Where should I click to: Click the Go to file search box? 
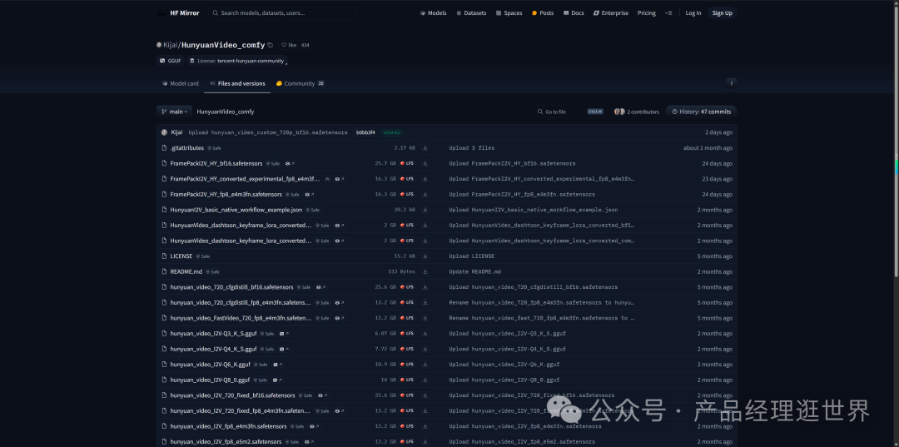click(569, 112)
